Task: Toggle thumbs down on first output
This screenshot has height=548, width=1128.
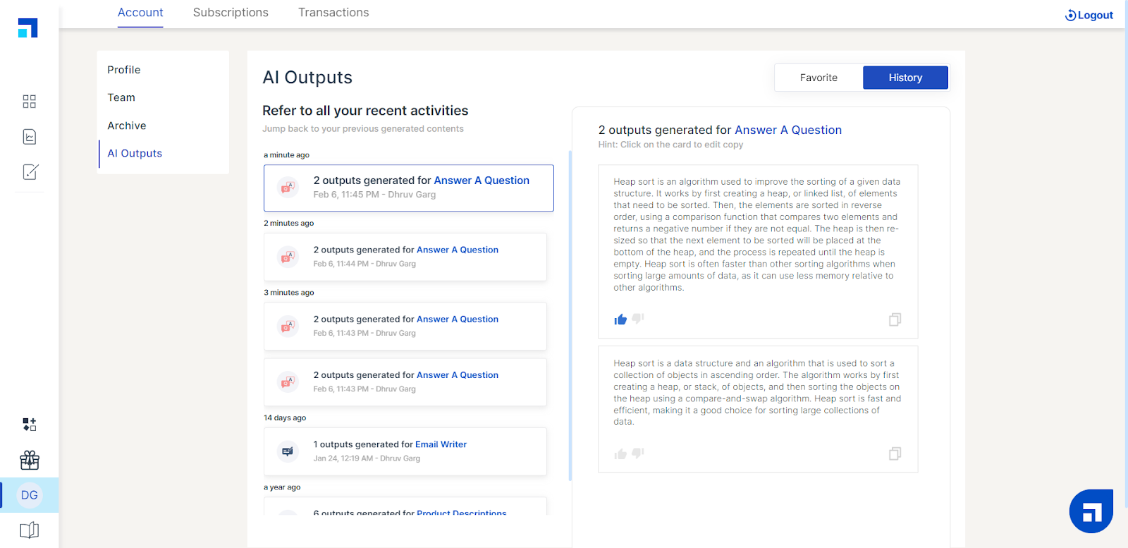Action: click(x=638, y=319)
